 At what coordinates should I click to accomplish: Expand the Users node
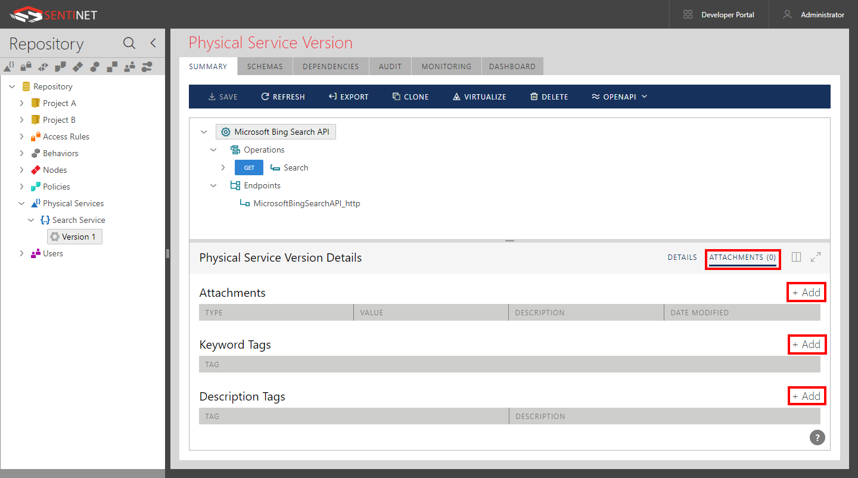pos(21,253)
